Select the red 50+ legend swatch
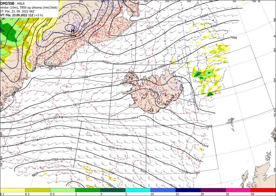The width and height of the screenshot is (276, 196). tap(263, 190)
